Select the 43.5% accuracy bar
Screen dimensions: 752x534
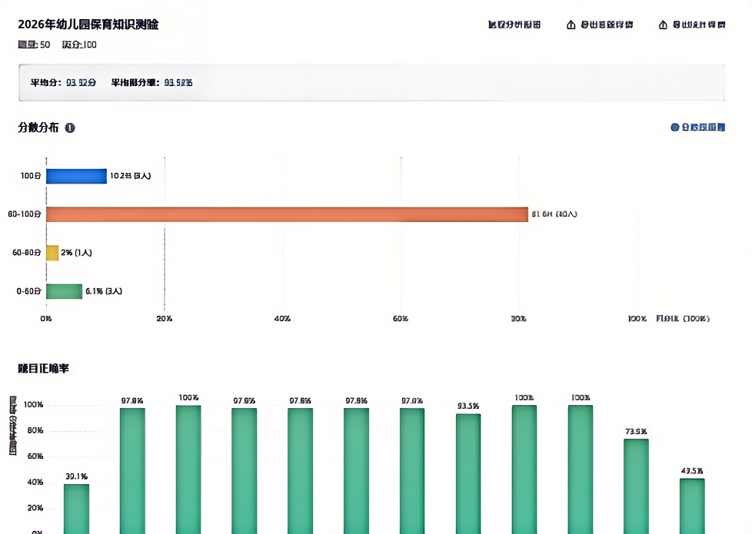pos(692,506)
